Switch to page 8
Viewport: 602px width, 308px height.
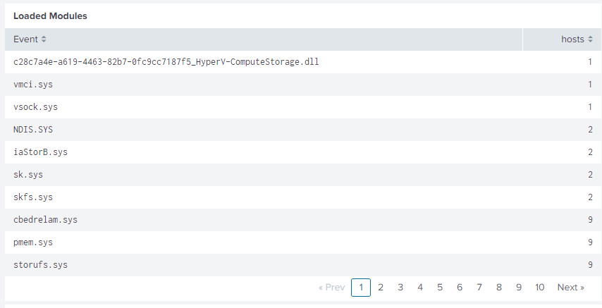point(499,288)
